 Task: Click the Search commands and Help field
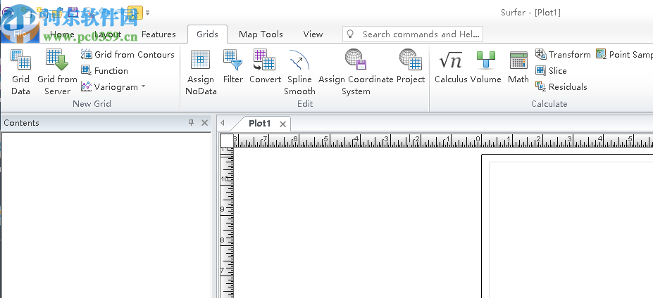(413, 34)
